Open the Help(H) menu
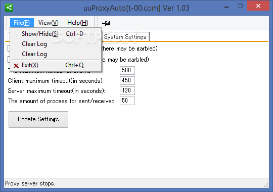The image size is (273, 192). click(78, 23)
